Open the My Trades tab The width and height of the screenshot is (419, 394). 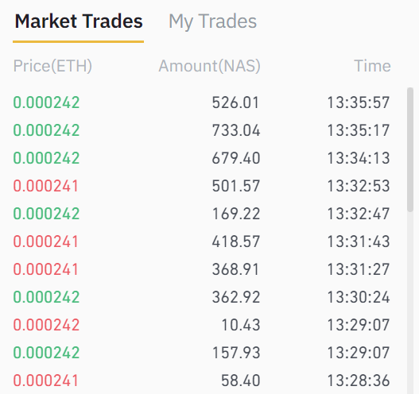pos(212,22)
